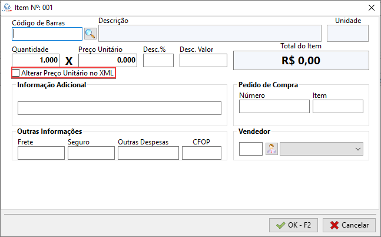Enable Alterar Preço Unitário no XML

tap(16, 73)
